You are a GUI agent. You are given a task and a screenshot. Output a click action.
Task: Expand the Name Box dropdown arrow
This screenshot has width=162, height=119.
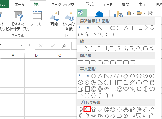[x=22, y=45]
